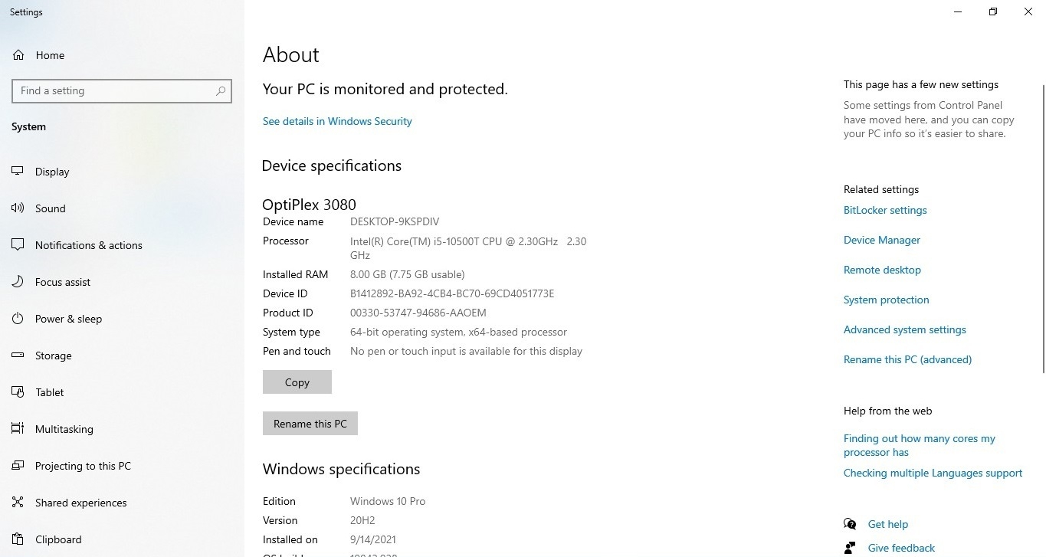Open Notifications & actions settings

[88, 245]
